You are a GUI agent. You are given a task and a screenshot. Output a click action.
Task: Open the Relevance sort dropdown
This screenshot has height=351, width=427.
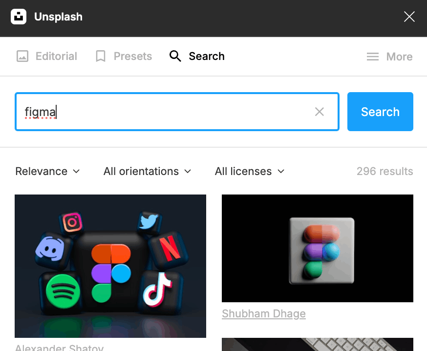(x=48, y=172)
